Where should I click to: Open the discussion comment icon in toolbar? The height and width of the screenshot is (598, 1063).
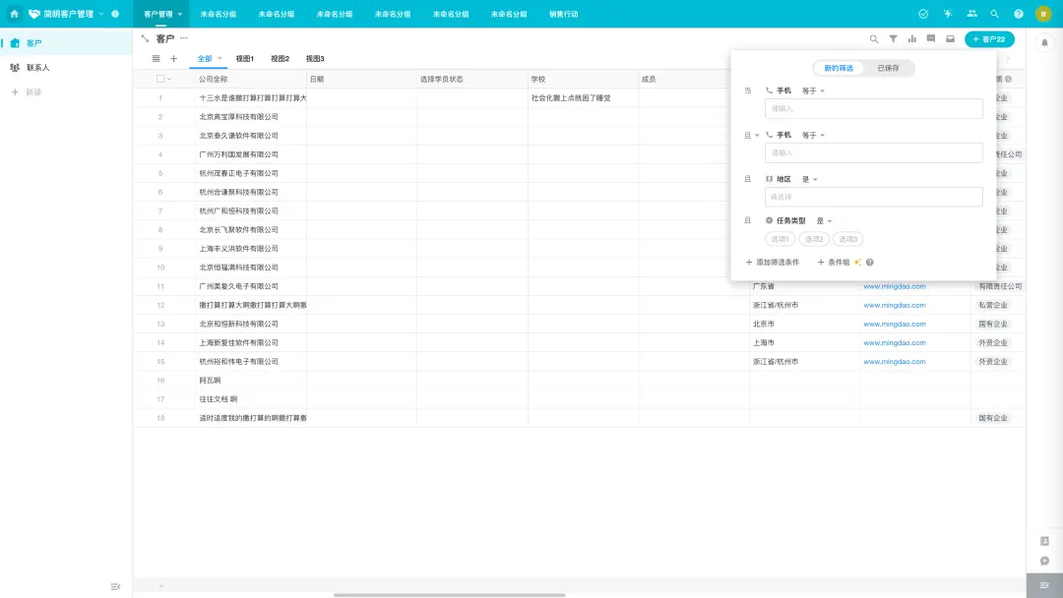[930, 39]
